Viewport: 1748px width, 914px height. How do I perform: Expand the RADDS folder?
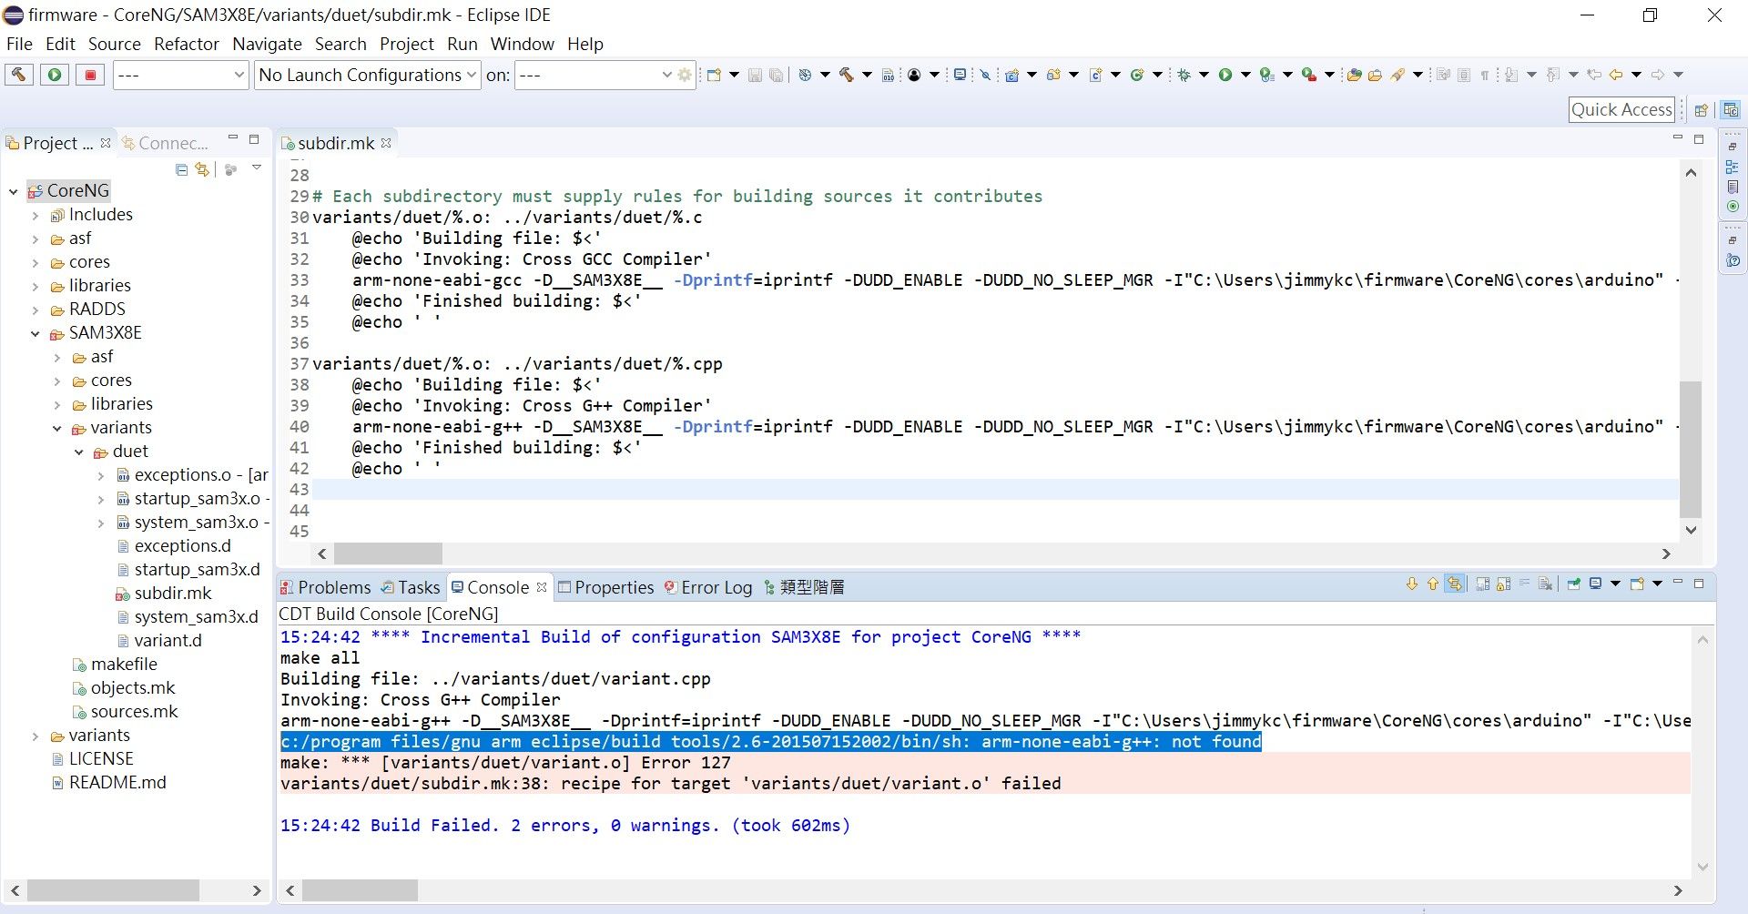point(35,310)
